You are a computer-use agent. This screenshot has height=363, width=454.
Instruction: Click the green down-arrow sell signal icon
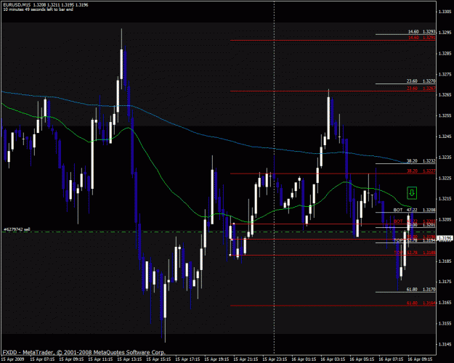point(412,193)
